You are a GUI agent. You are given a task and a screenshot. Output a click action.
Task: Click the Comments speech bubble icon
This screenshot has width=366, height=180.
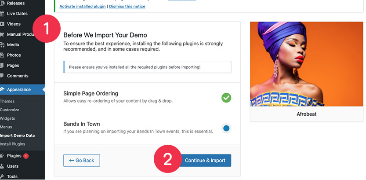[x=2, y=76]
